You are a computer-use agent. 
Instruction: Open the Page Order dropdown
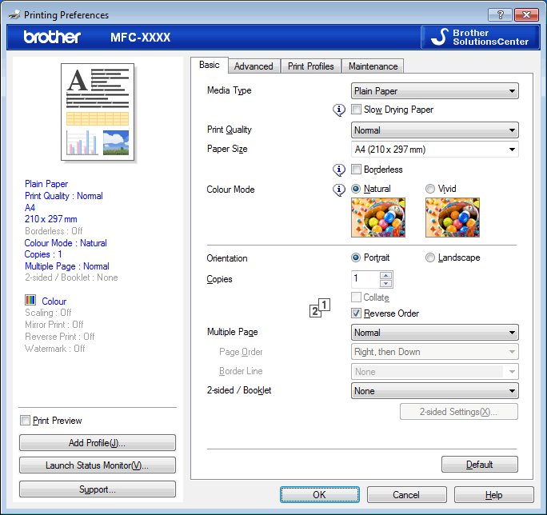point(435,352)
